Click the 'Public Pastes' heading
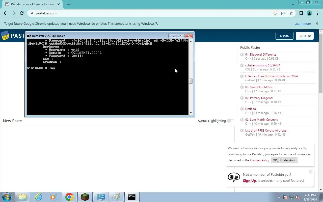Viewport: 323px width, 202px height. coord(250,47)
